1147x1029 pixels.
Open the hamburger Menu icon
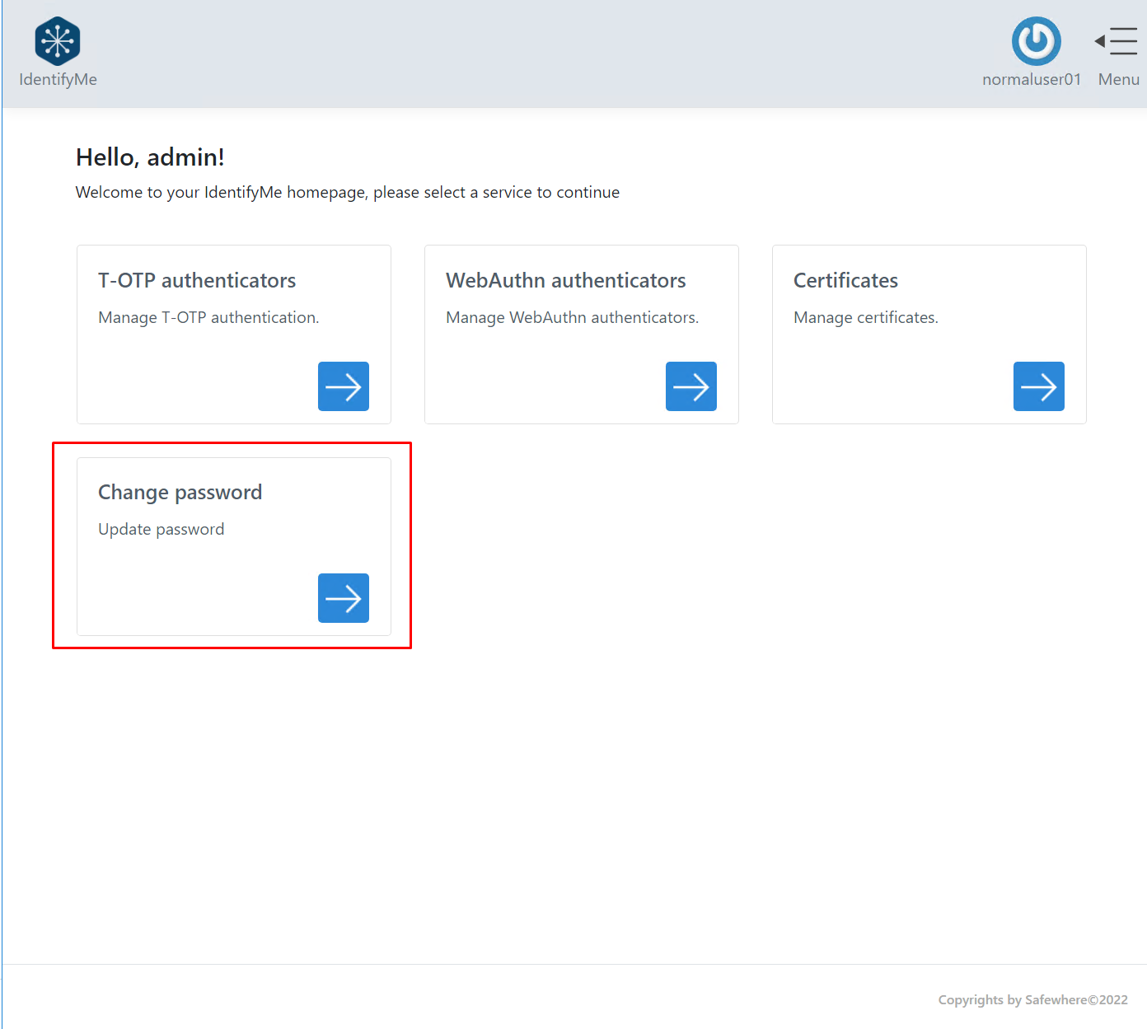1117,41
